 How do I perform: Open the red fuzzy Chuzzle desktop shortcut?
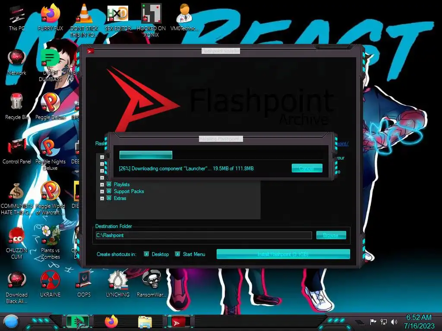(x=17, y=243)
